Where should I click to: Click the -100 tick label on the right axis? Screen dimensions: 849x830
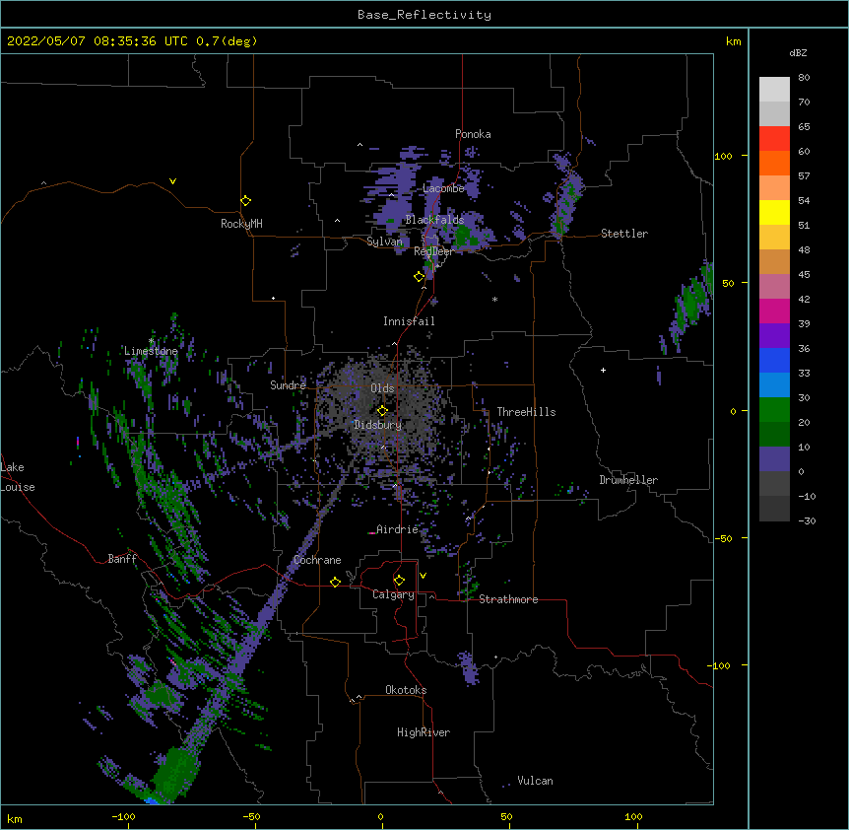(720, 665)
